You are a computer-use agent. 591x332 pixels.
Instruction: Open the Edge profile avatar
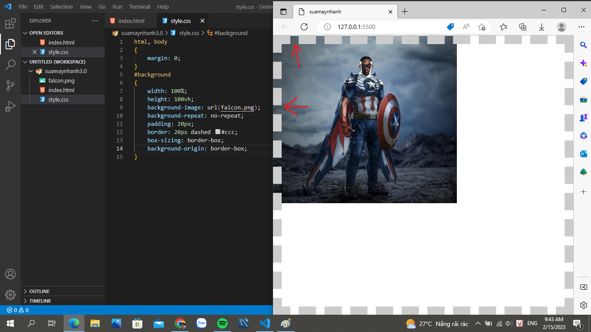[562, 27]
